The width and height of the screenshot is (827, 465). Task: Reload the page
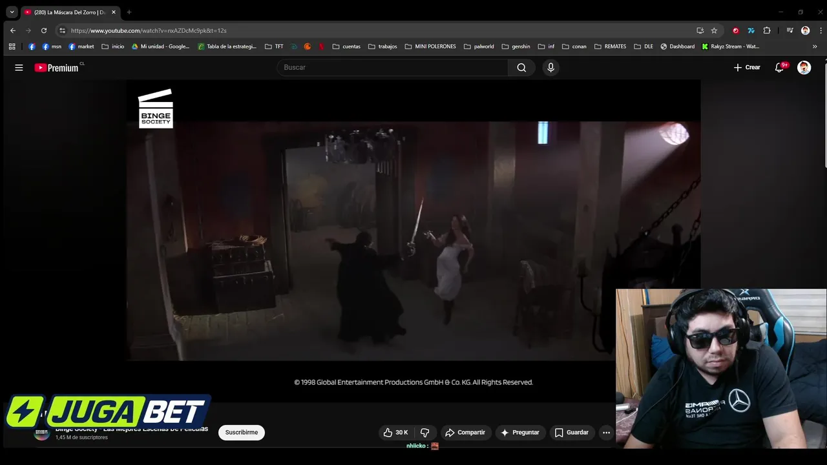pos(44,30)
